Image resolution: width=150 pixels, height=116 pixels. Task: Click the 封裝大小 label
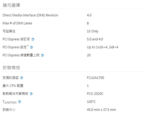click(x=9, y=110)
